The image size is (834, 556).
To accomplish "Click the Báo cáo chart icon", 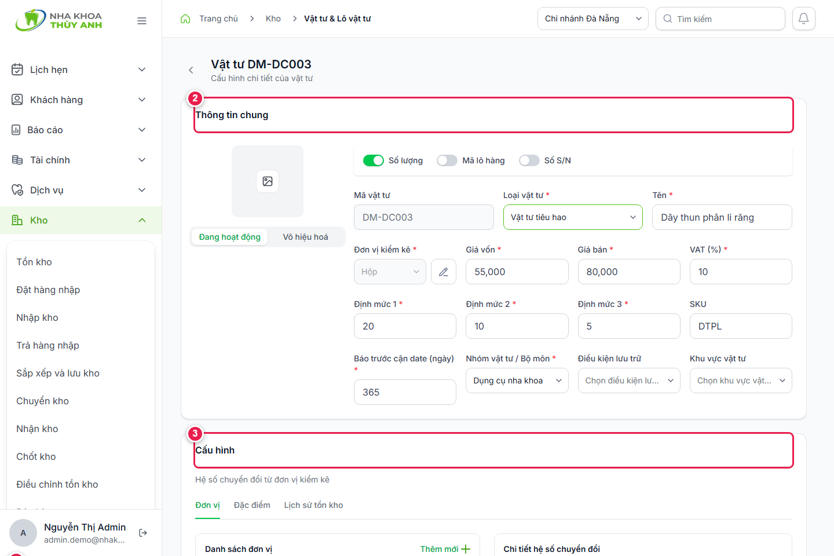I will 16,130.
